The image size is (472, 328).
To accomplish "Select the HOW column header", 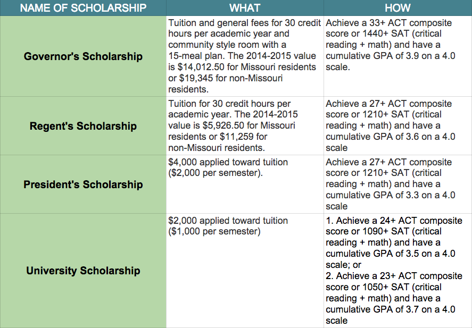I will tap(398, 8).
